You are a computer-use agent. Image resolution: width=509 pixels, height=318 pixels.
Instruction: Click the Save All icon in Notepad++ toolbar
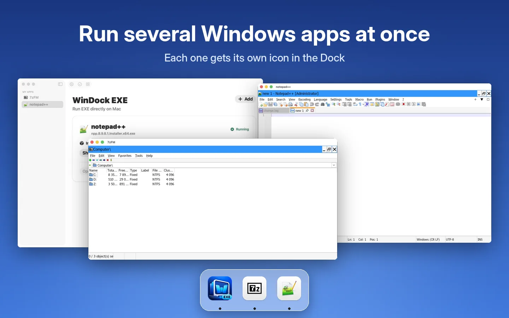pyautogui.click(x=275, y=104)
